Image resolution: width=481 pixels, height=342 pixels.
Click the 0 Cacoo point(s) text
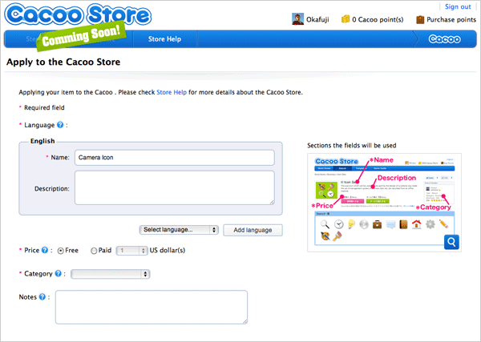[378, 19]
